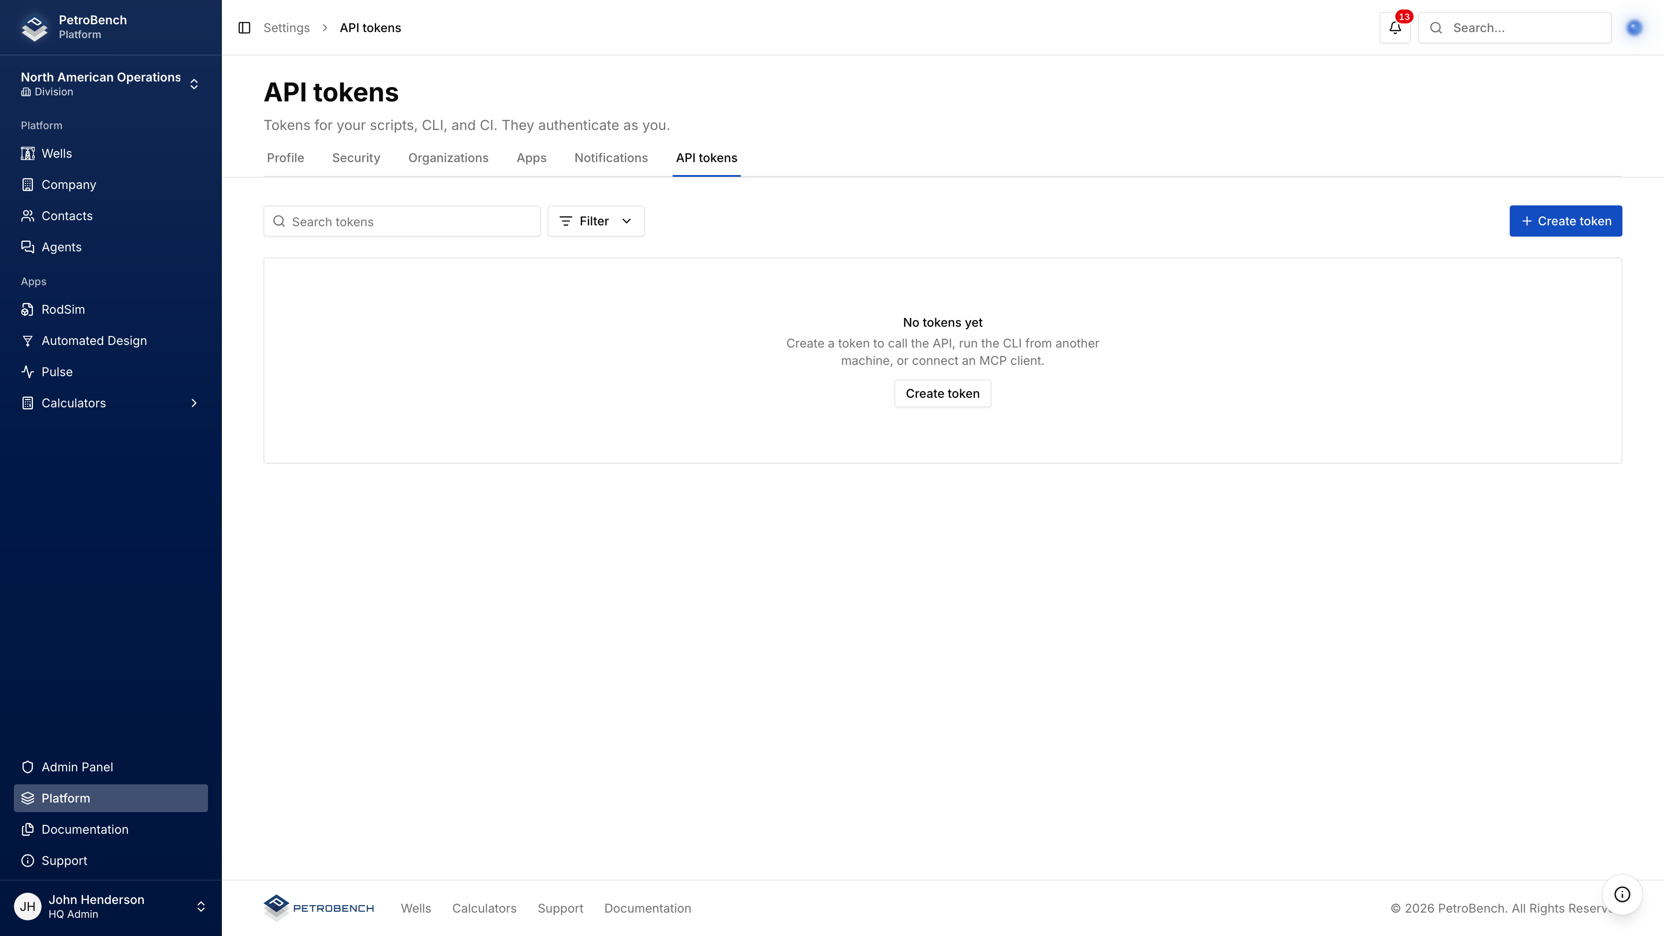1664x936 pixels.
Task: Launch the RodSim app
Action: click(110, 309)
